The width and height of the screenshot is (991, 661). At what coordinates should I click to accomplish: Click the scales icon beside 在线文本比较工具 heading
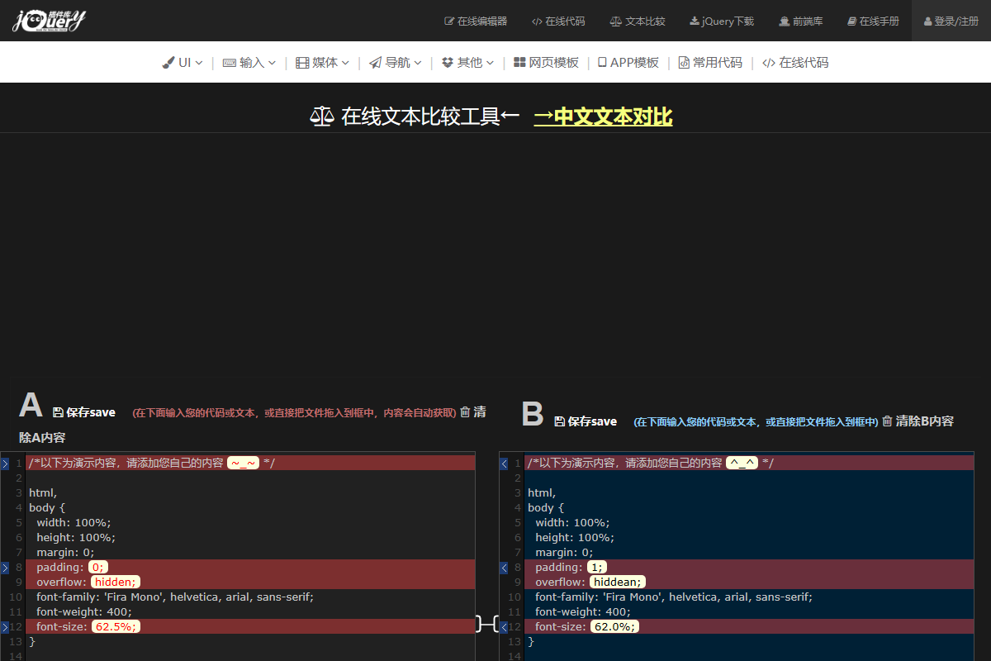click(322, 116)
